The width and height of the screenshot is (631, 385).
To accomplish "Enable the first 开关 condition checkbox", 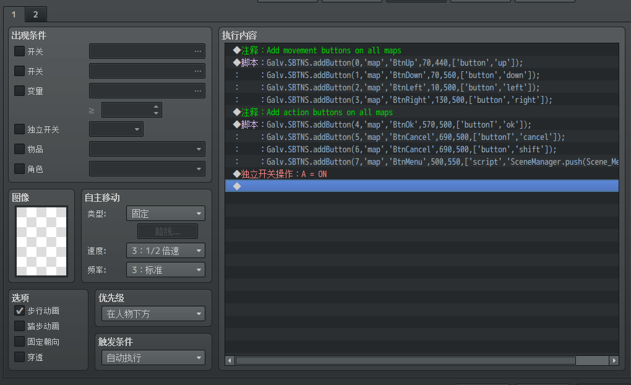I will pyautogui.click(x=19, y=51).
